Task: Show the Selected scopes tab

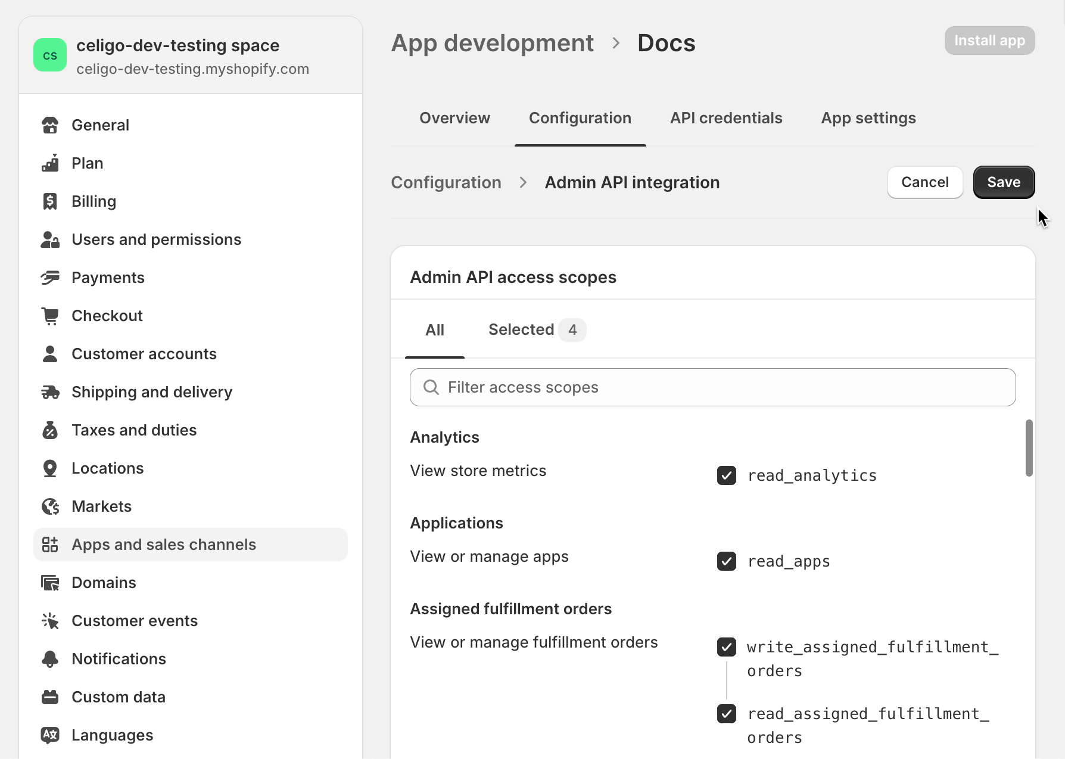Action: (x=537, y=330)
